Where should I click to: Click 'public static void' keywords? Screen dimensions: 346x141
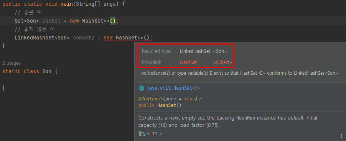[30, 4]
